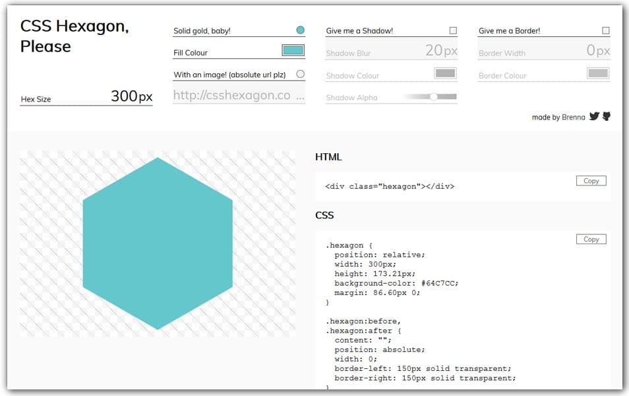Click the image URL input field

237,95
